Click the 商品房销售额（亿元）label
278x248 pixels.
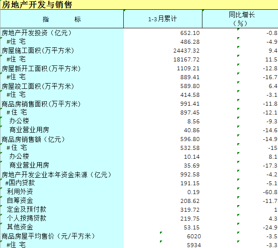pyautogui.click(x=34, y=139)
